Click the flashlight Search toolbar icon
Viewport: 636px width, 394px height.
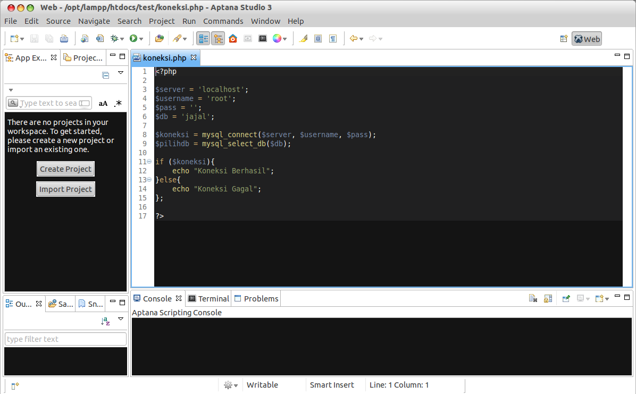click(x=177, y=38)
